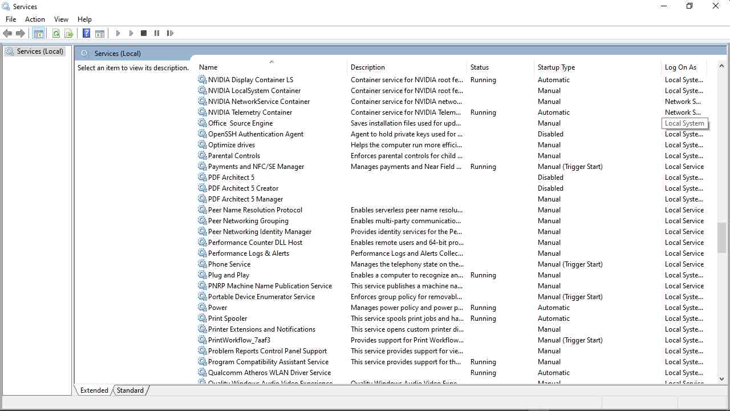Sort services by the Name column header
Viewport: 730px width, 411px height.
coord(208,67)
